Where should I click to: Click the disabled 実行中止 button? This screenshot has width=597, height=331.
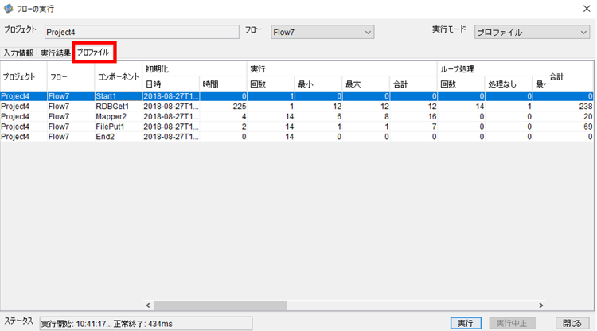[512, 323]
